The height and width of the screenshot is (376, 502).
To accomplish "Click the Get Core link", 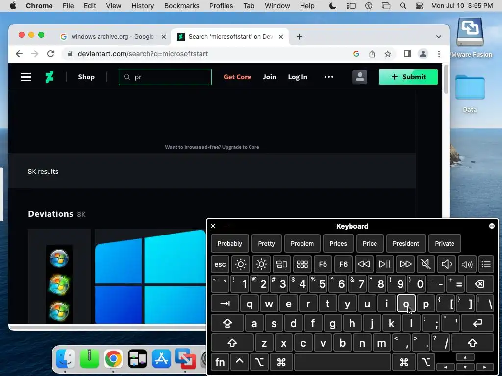I will [237, 77].
